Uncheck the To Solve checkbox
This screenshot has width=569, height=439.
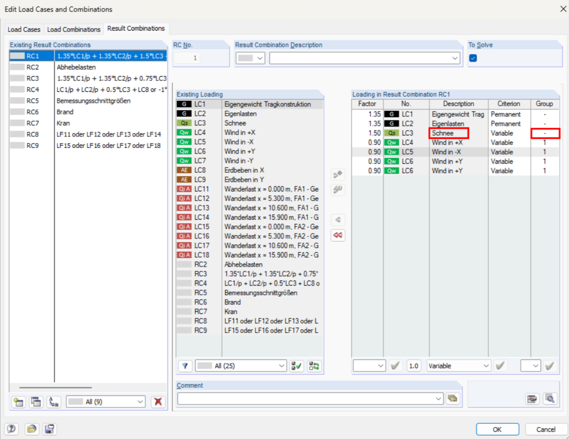(473, 58)
